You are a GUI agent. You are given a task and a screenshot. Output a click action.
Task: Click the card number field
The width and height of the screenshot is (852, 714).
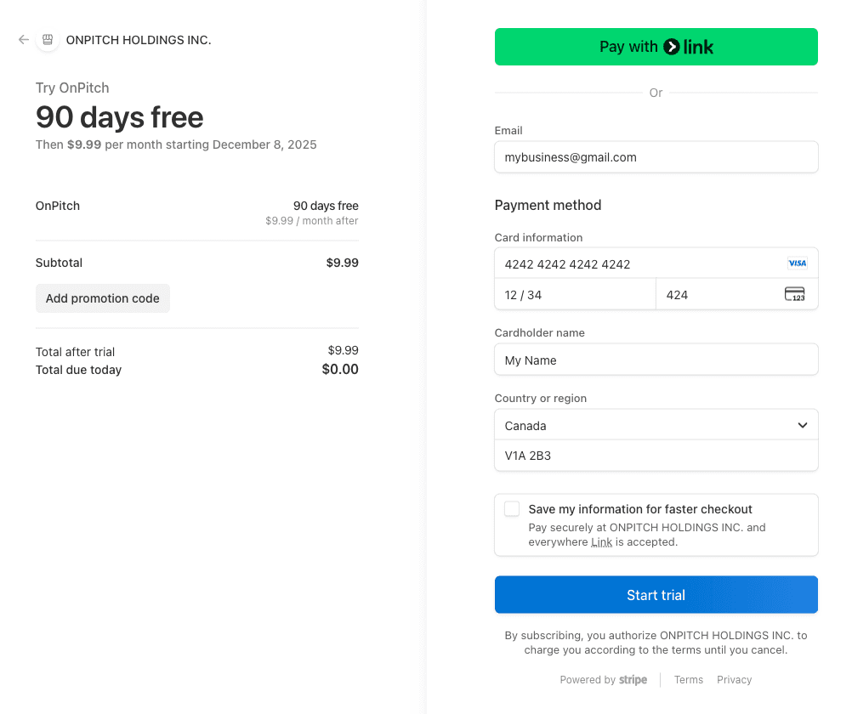click(x=638, y=263)
